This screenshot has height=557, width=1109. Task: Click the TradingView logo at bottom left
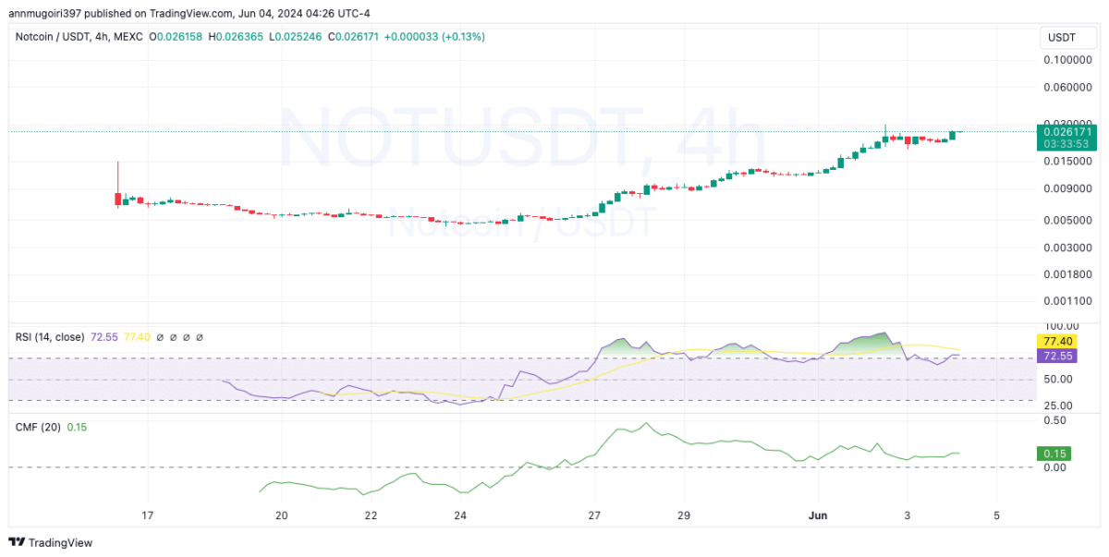(50, 542)
